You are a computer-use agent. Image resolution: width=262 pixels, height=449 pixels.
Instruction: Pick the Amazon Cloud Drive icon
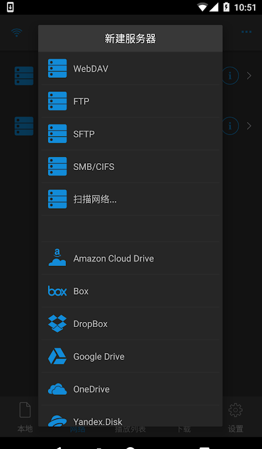coord(57,258)
